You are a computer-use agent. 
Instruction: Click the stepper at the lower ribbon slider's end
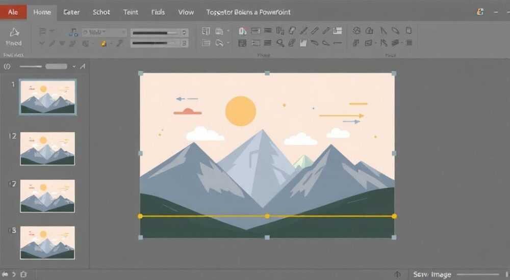click(x=185, y=43)
